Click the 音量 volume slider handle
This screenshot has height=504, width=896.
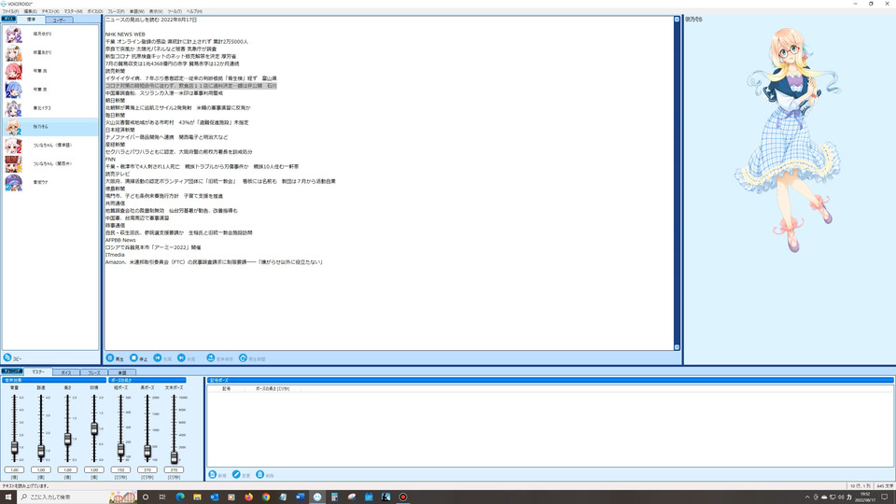pyautogui.click(x=14, y=447)
